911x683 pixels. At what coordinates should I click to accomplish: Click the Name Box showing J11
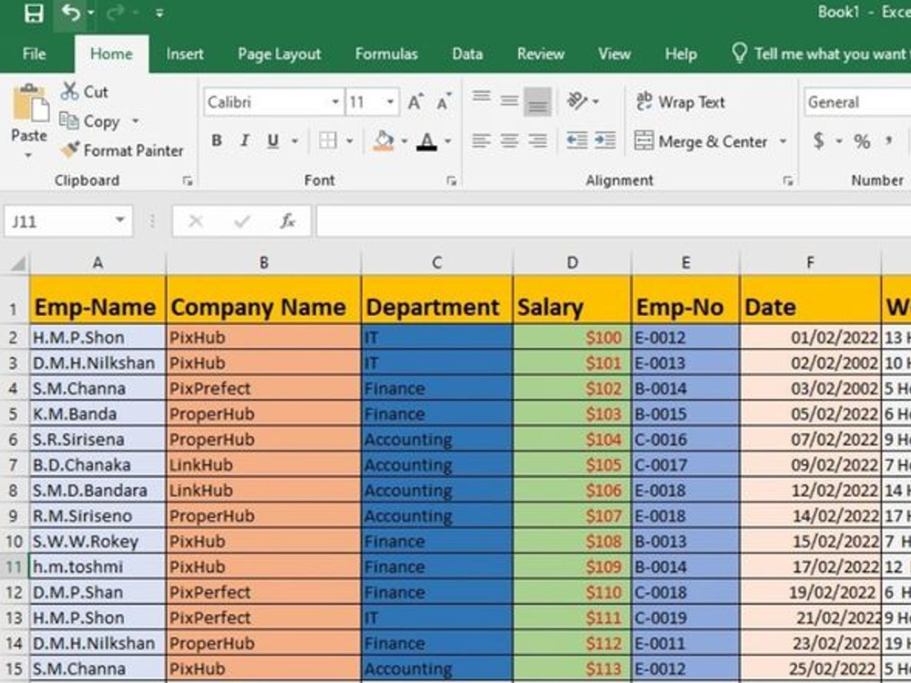pos(68,221)
